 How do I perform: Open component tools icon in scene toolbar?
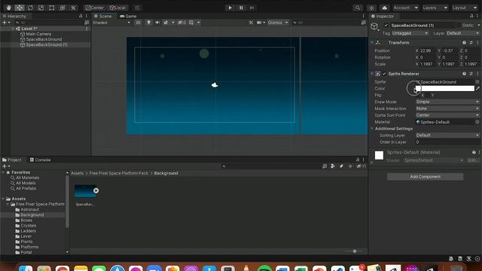(x=251, y=23)
